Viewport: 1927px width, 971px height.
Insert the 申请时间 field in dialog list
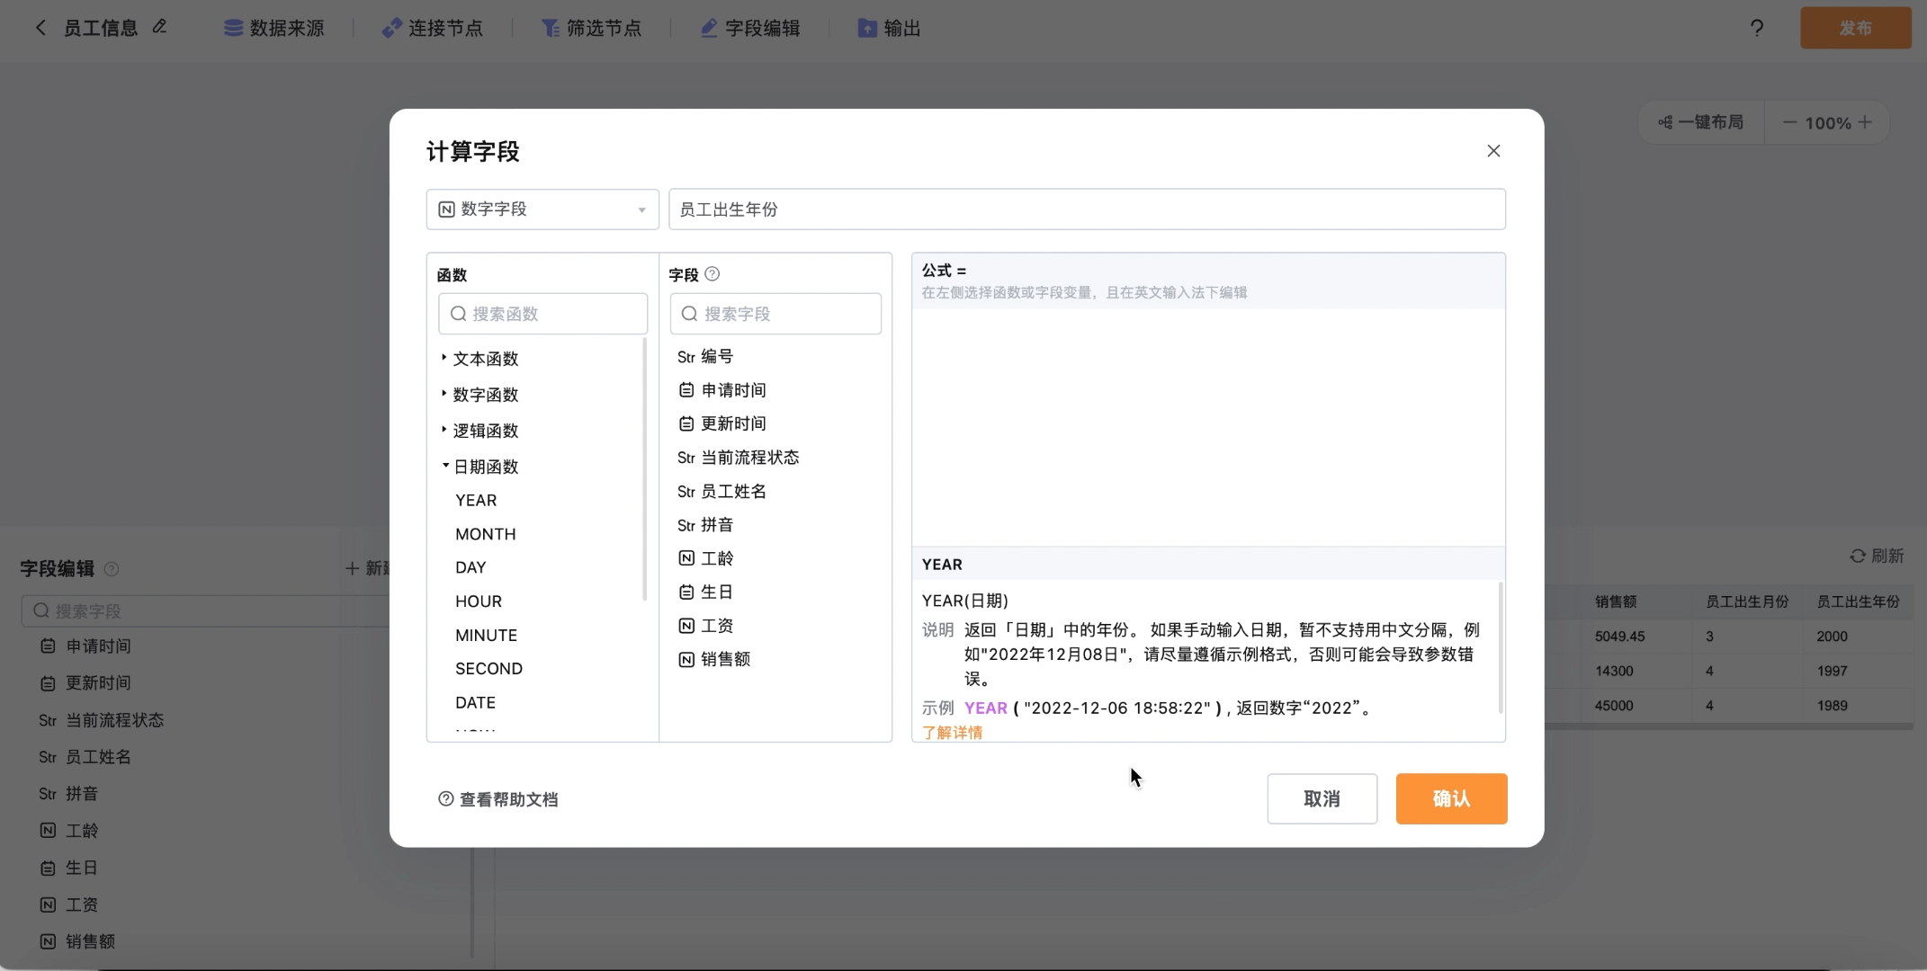722,390
